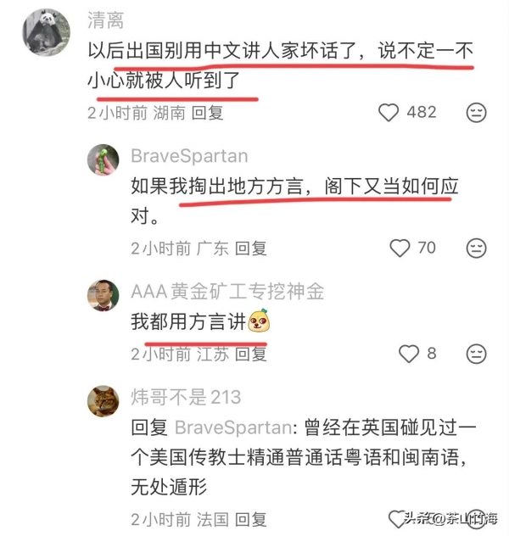Like BraveSpartan's comment heart icon
This screenshot has width=509, height=536.
tap(400, 248)
